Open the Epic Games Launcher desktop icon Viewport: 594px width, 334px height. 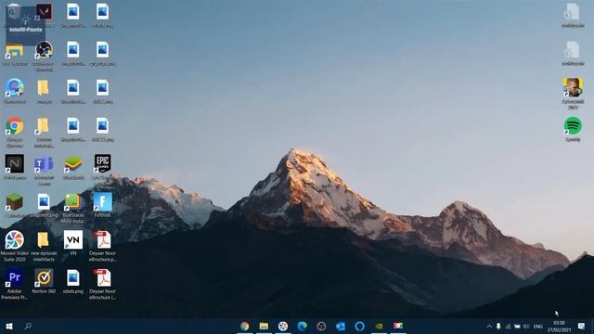102,163
